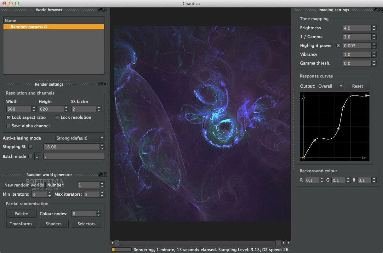Increase Number of worlds with up arrow
383x253 pixels.
[102, 183]
